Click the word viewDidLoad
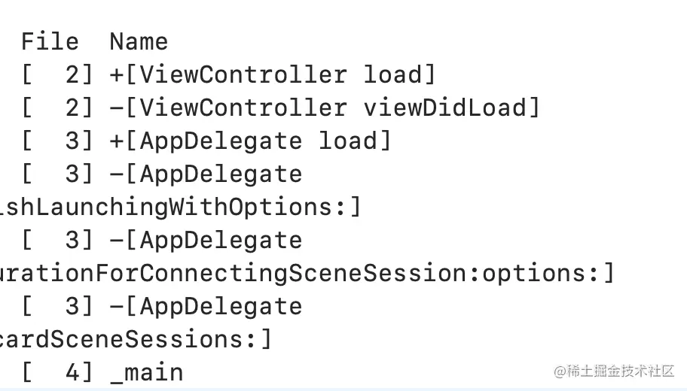 (444, 108)
